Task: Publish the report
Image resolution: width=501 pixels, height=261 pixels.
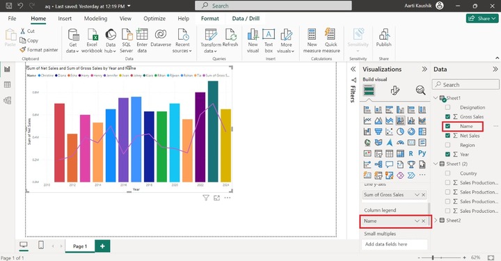Action: [x=383, y=38]
